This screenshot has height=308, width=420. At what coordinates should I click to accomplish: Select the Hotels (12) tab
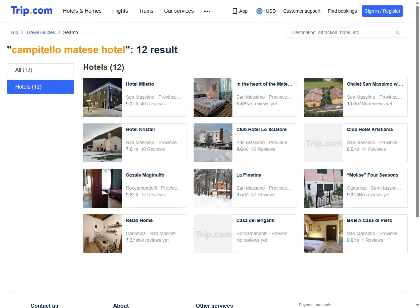point(40,87)
